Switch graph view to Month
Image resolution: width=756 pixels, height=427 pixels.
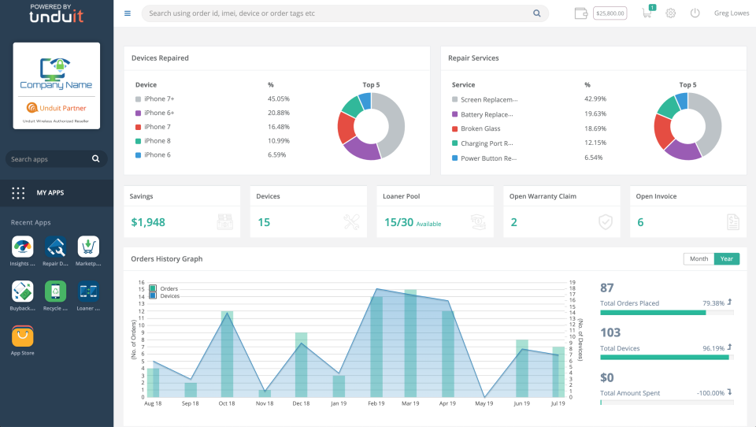[699, 258]
